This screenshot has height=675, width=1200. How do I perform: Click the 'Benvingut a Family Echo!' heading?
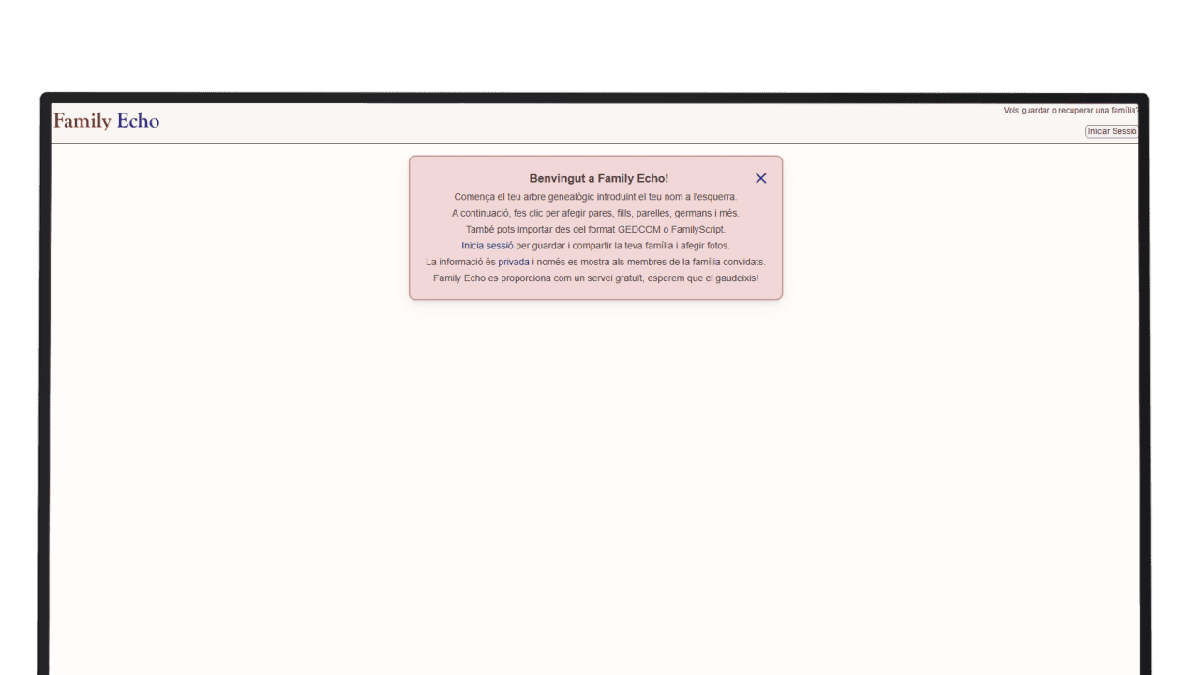(598, 178)
